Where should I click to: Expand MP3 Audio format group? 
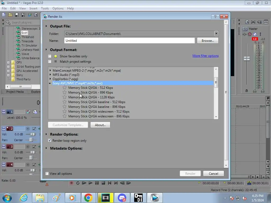[50, 75]
